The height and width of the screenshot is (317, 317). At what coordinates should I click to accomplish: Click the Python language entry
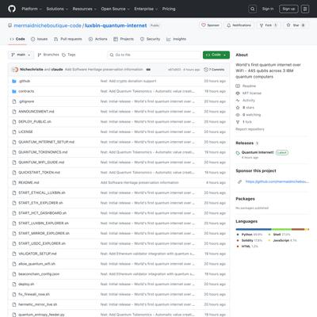click(x=250, y=235)
